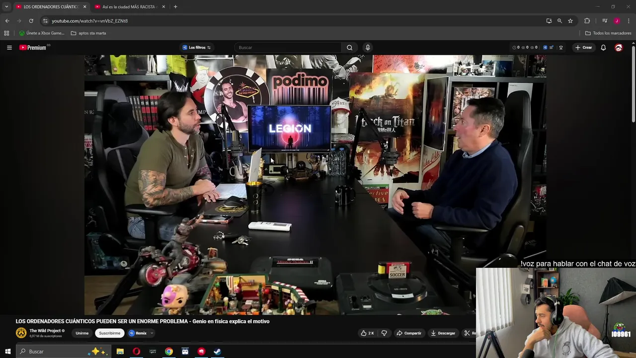Click the video player to pause
Screen dimensions: 636x358
(315, 184)
